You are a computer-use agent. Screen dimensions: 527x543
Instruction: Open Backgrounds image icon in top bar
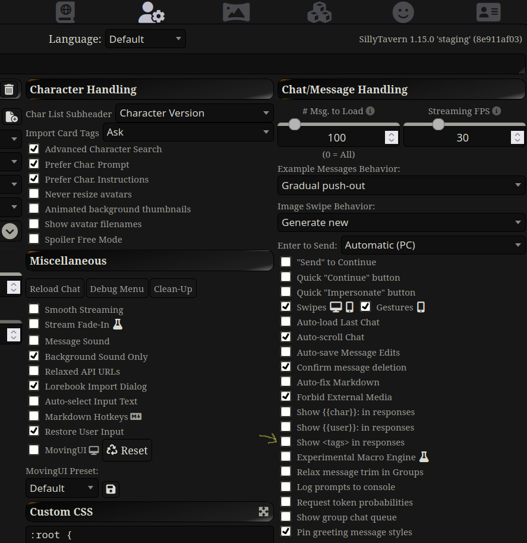coord(236,12)
